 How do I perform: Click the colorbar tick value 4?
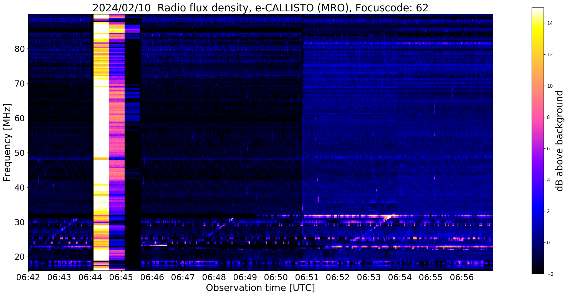pos(548,180)
